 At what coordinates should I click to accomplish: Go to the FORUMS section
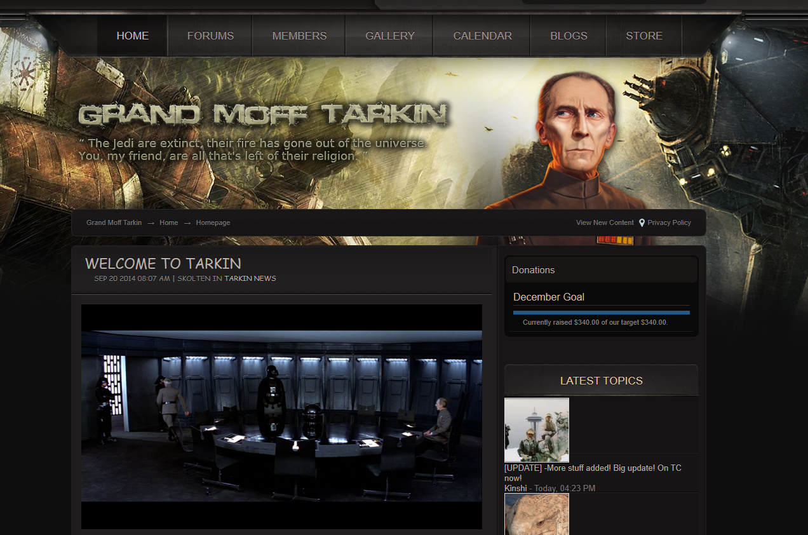click(210, 36)
